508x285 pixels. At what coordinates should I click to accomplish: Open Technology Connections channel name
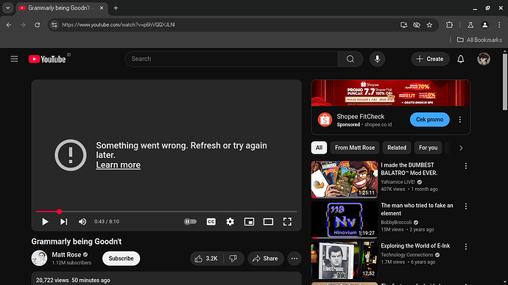pyautogui.click(x=407, y=255)
